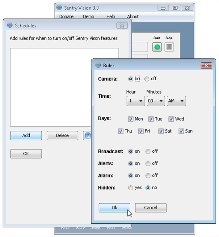Open the About menu
219x237 pixels.
(x=133, y=16)
